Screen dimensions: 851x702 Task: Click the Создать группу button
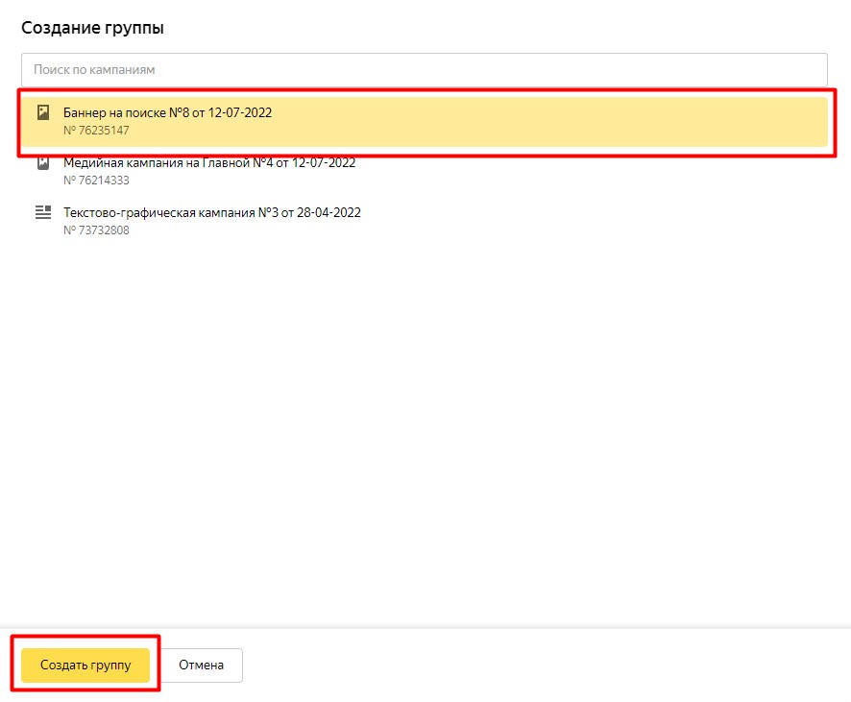pos(85,666)
